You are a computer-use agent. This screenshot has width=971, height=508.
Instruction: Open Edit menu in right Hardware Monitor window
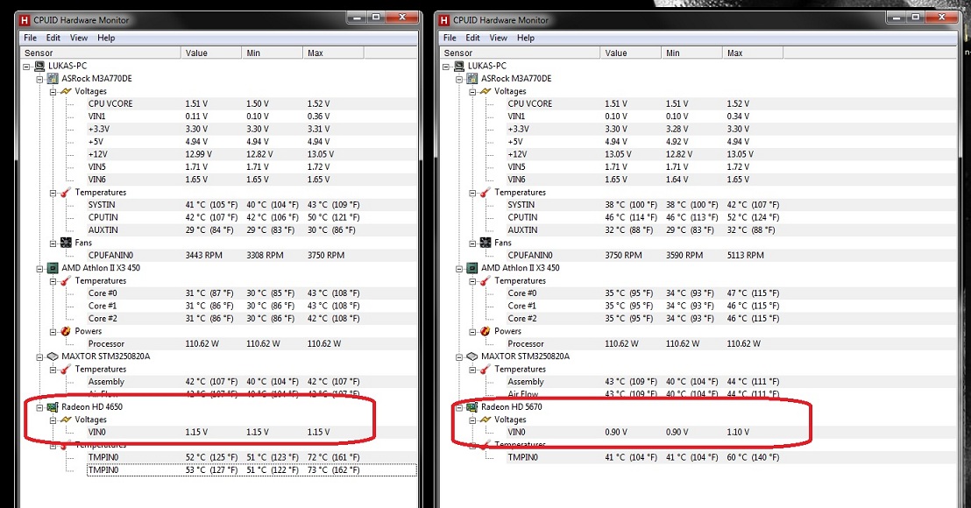click(472, 38)
